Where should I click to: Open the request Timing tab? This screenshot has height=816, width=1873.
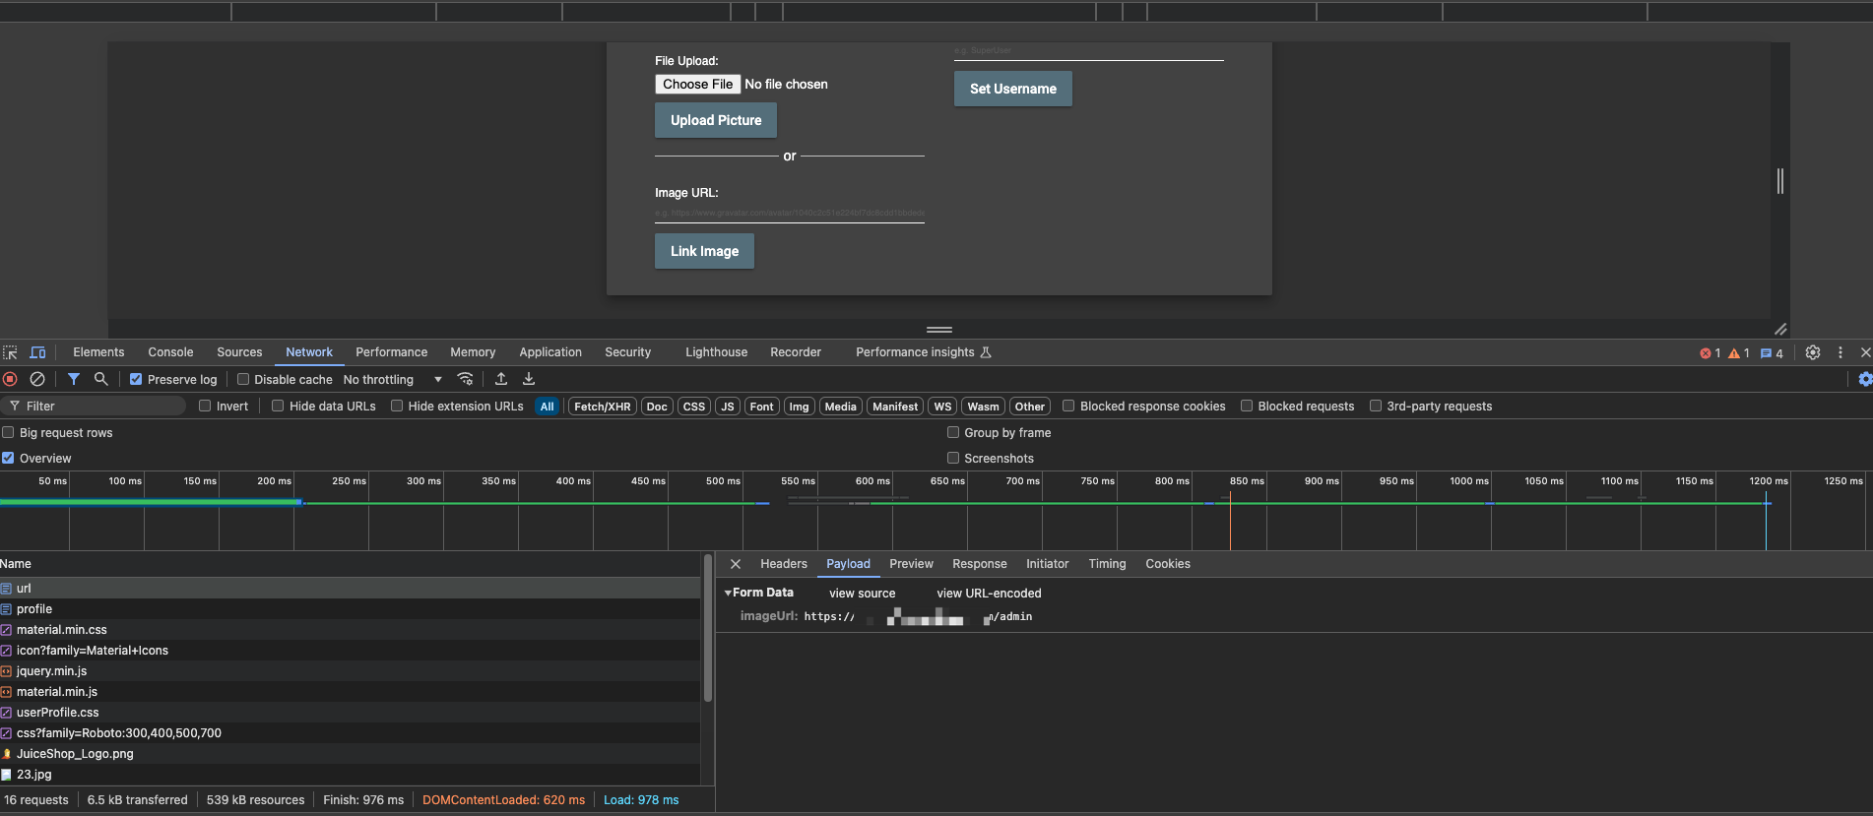(1107, 564)
